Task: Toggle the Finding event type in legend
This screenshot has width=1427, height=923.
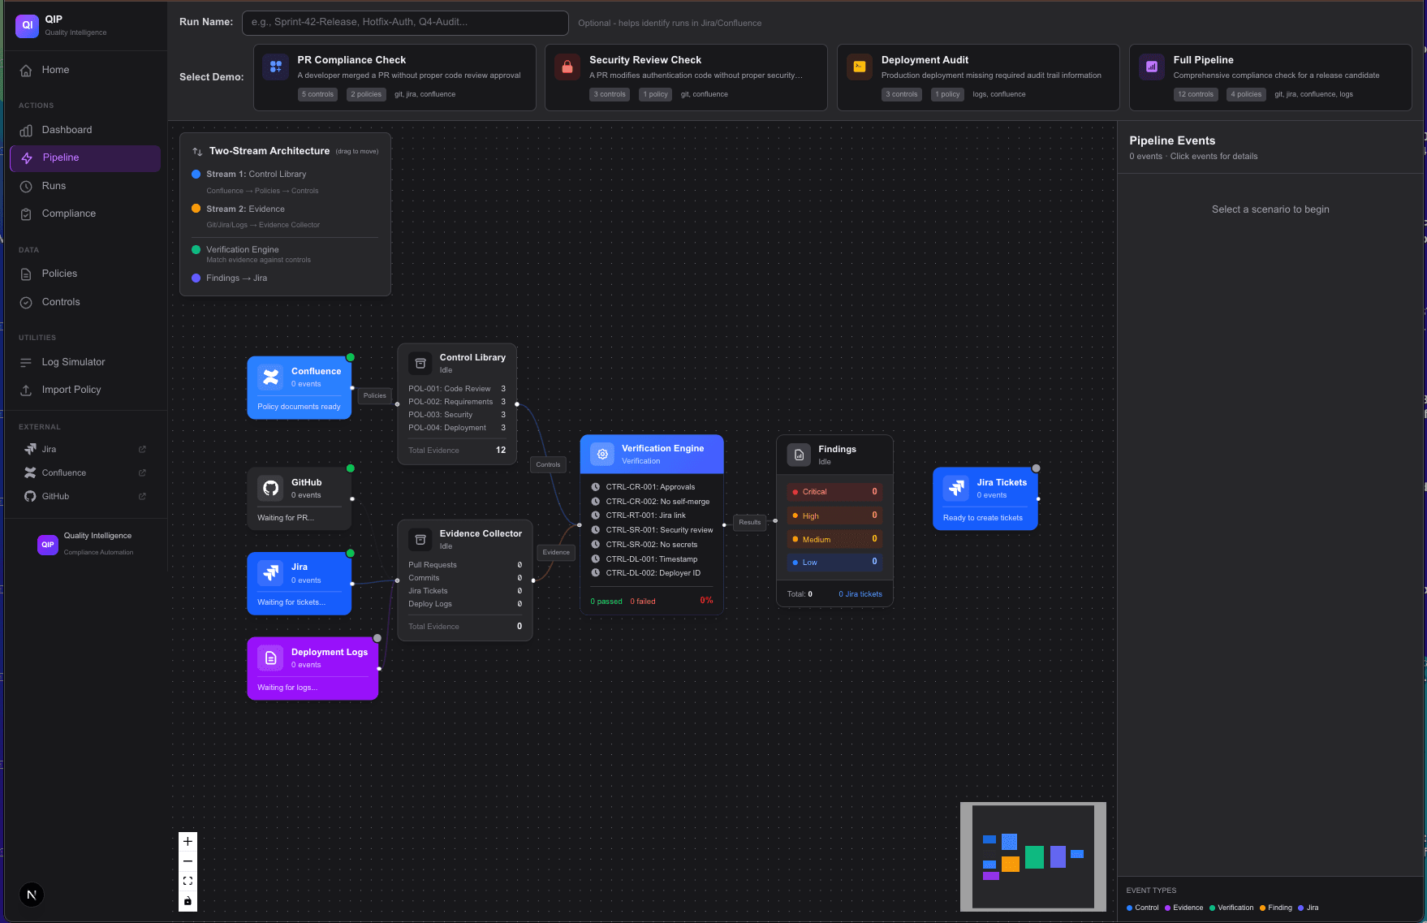Action: click(1276, 908)
